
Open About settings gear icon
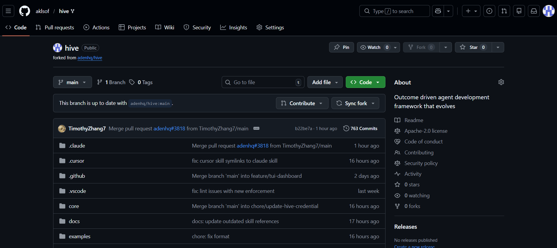tap(501, 82)
